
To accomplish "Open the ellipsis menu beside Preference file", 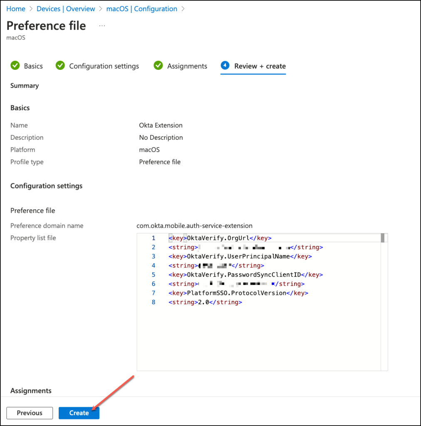I will (102, 26).
